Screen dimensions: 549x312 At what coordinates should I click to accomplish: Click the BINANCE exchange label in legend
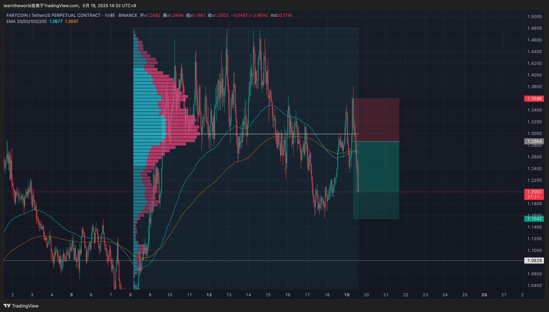click(x=129, y=16)
